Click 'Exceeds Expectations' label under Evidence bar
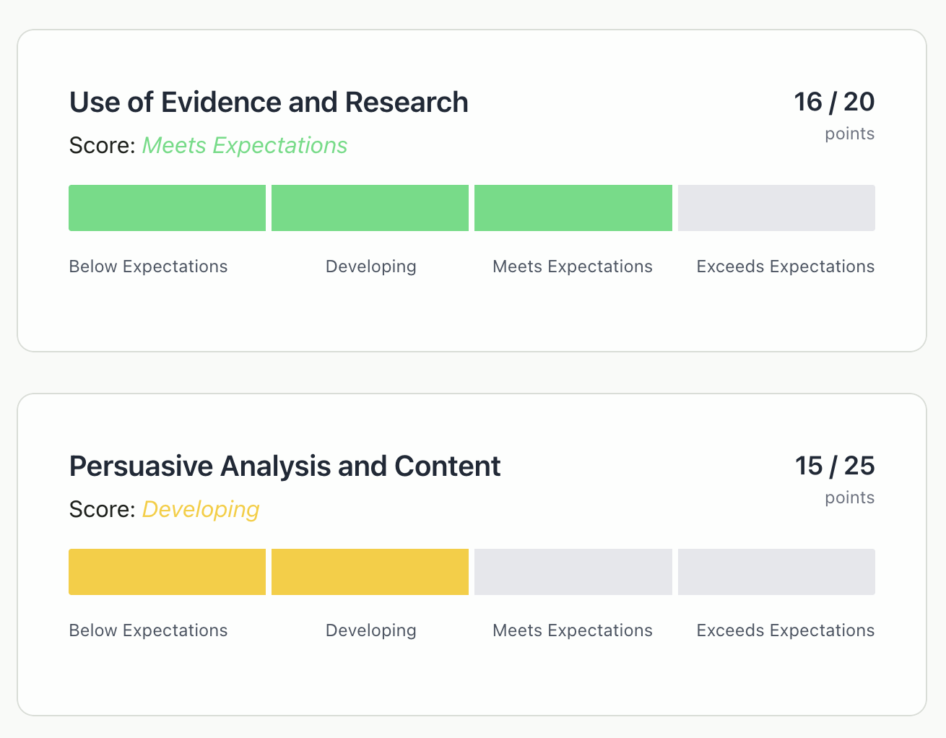The height and width of the screenshot is (738, 946). (785, 266)
